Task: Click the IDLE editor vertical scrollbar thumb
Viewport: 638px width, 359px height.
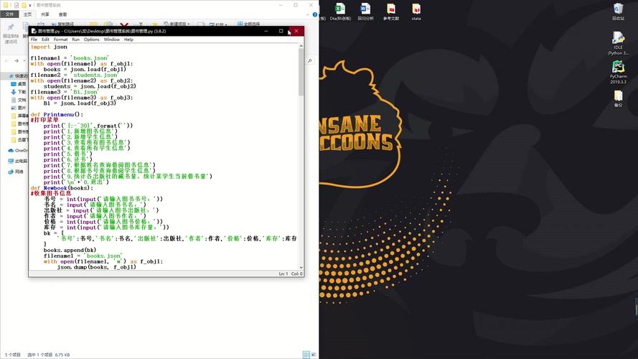Action: coord(301,72)
